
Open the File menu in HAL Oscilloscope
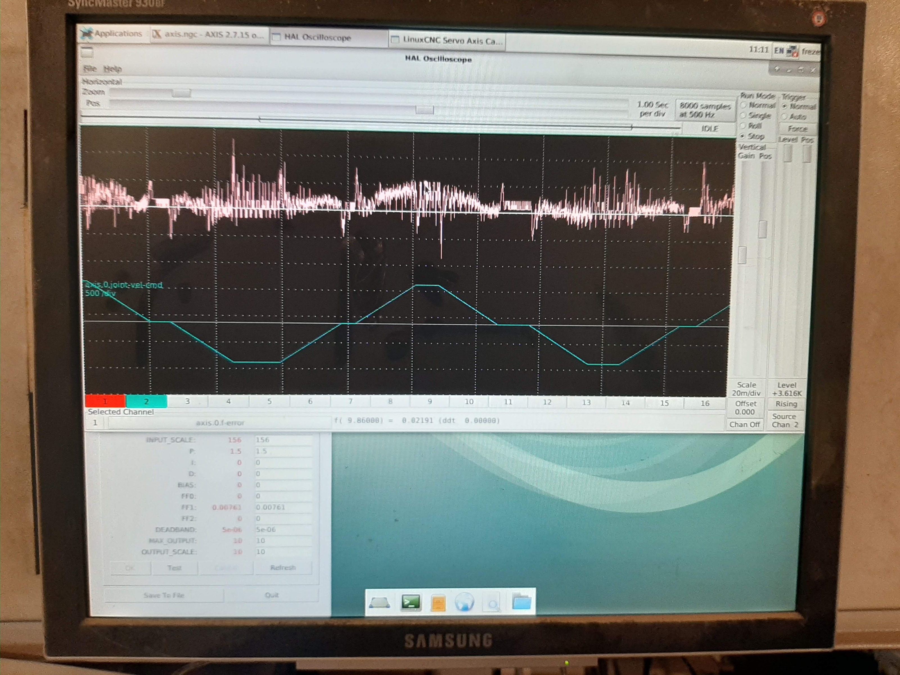click(89, 68)
